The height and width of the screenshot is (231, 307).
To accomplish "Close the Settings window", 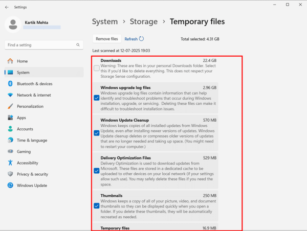I will coord(300,5).
